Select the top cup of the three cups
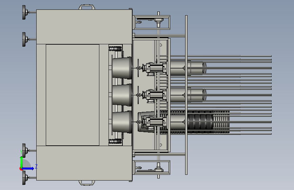294x190 pixels. click(x=122, y=68)
